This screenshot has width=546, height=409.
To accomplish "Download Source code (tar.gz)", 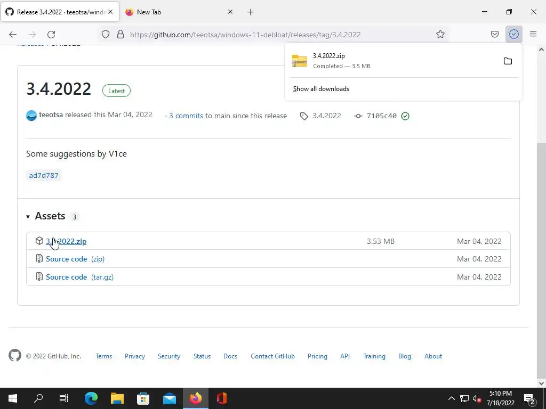I will pos(80,277).
